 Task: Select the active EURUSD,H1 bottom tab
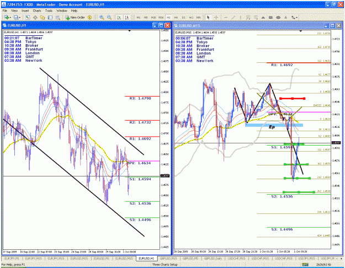pos(146,259)
